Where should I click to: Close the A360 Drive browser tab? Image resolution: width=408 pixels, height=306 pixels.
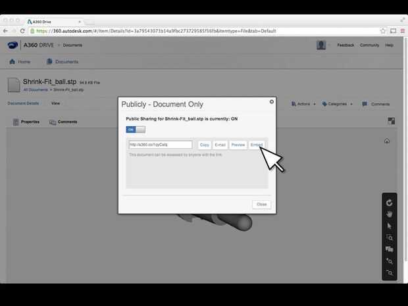[x=80, y=22]
